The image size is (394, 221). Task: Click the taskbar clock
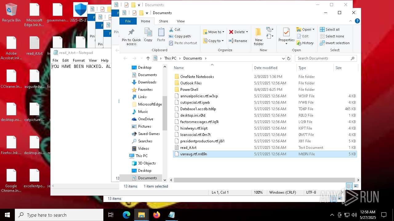coord(368,215)
